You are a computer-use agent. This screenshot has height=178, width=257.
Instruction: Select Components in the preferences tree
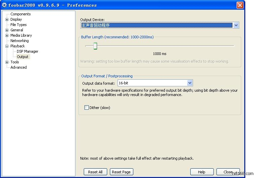20,14
